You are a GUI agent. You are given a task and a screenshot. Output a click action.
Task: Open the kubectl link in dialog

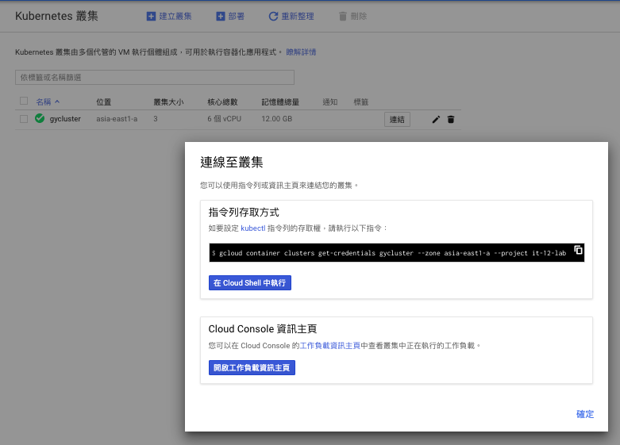[x=253, y=228]
